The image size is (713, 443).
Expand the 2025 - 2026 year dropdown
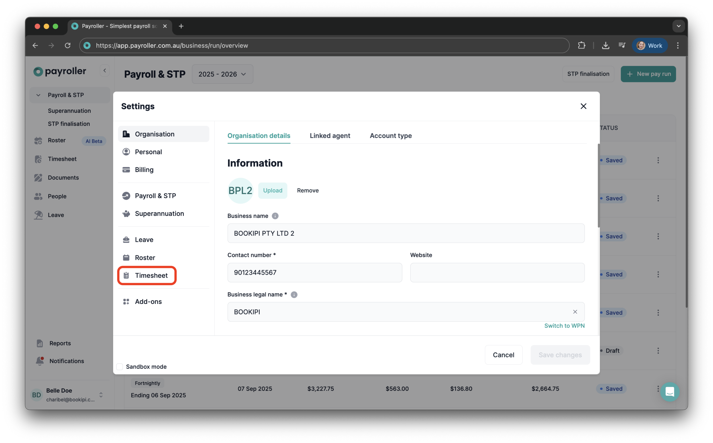pyautogui.click(x=222, y=74)
